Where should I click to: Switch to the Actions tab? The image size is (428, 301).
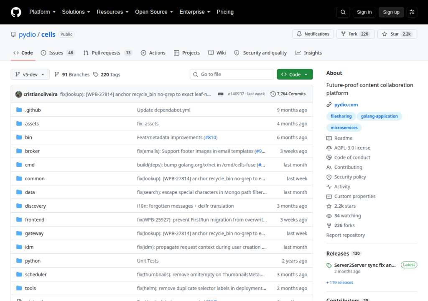point(153,53)
